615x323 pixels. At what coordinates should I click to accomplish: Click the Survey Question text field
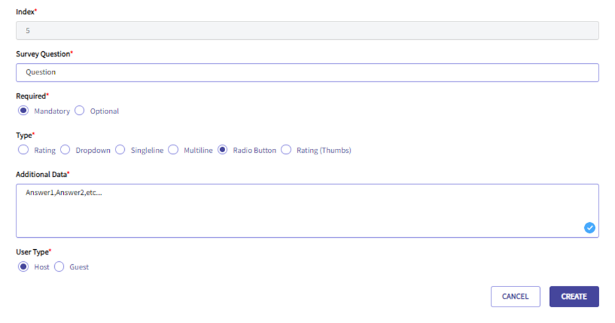(x=307, y=73)
